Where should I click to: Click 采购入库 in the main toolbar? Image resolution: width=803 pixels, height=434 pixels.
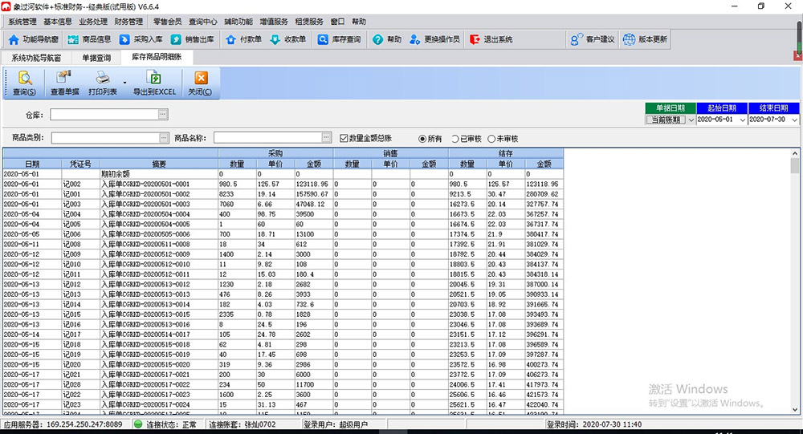tap(141, 39)
